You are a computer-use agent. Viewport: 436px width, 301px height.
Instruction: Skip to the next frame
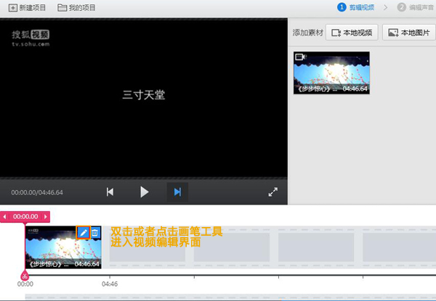[x=177, y=192]
